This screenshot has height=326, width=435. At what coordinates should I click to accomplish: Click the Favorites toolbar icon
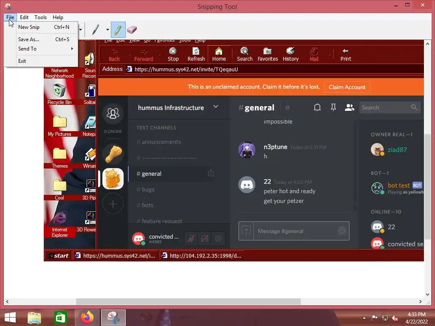(268, 54)
